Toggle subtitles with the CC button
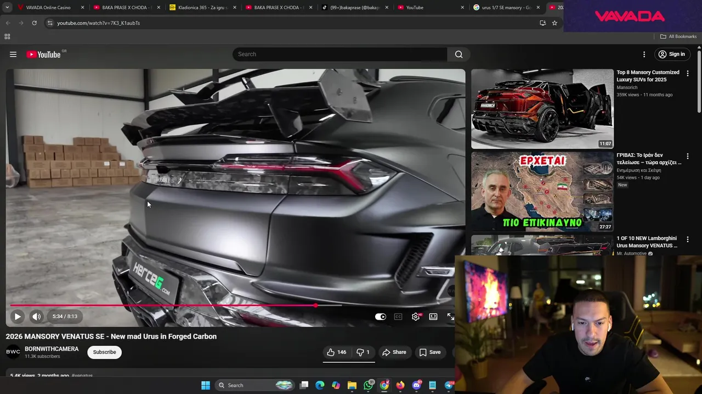The height and width of the screenshot is (394, 702). 398,316
